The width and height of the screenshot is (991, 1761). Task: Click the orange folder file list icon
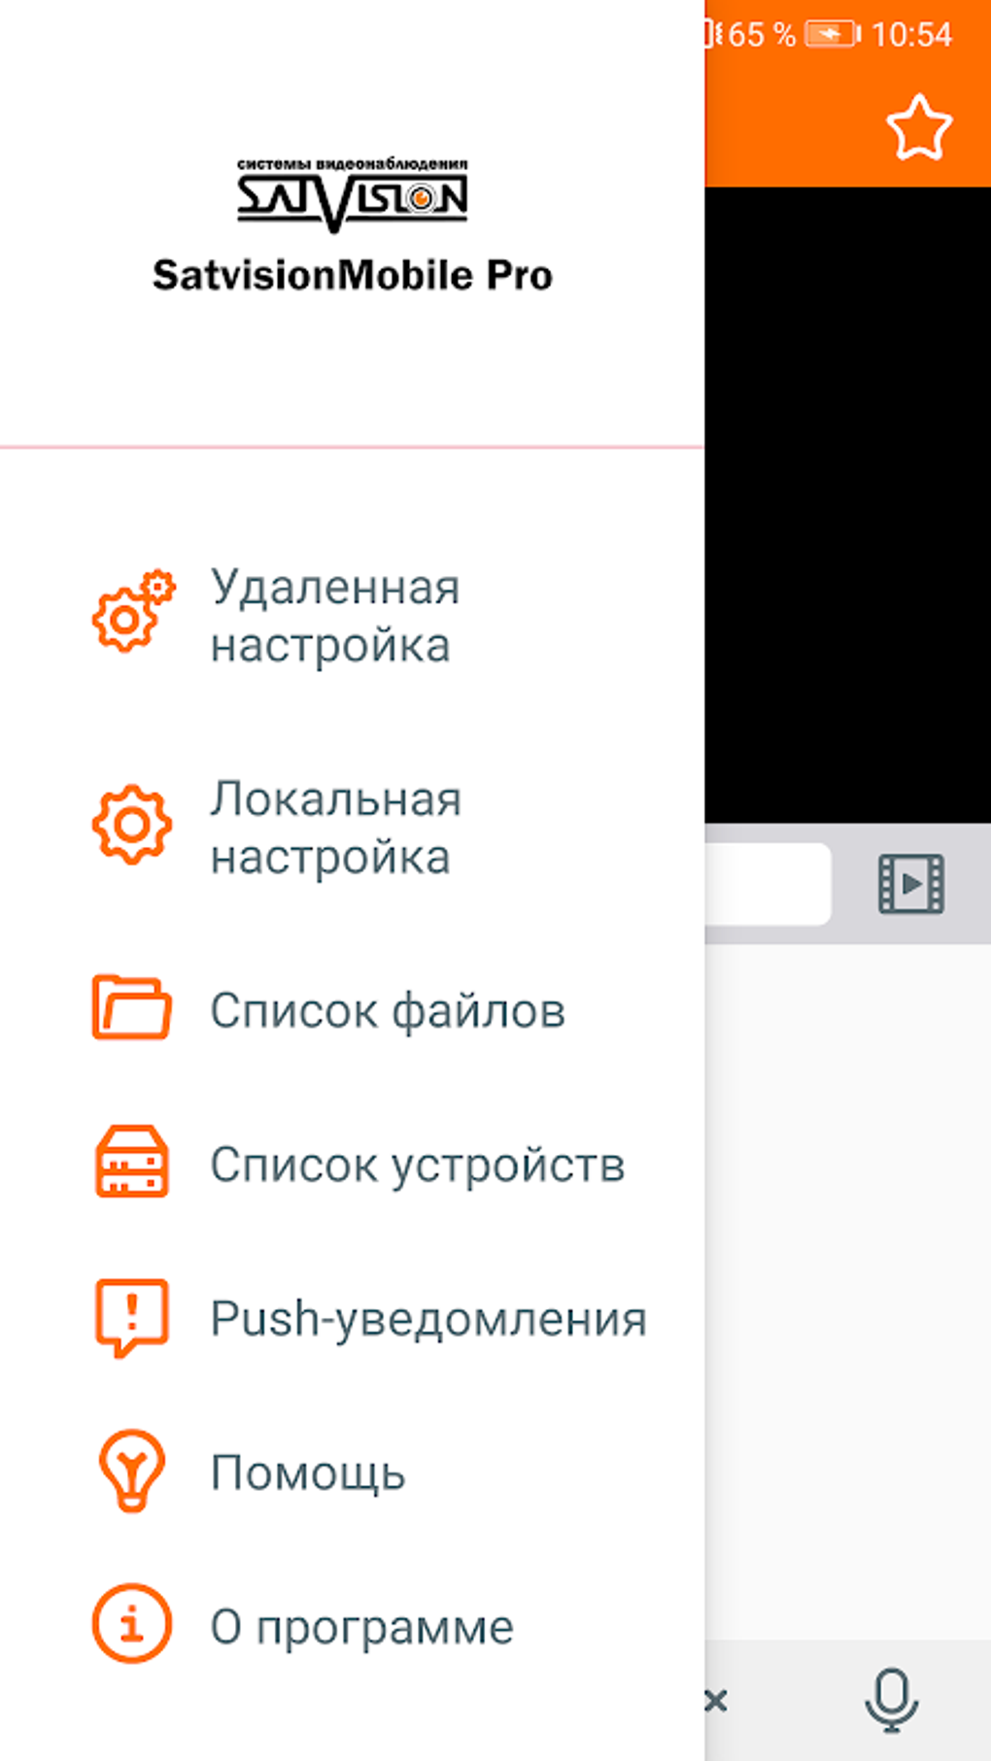(x=132, y=1007)
